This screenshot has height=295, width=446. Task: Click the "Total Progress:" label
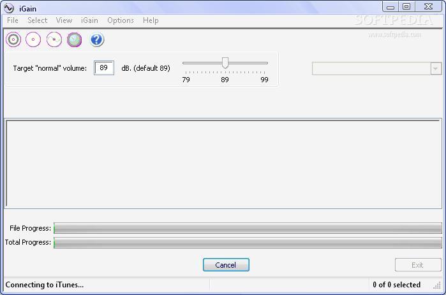point(28,242)
